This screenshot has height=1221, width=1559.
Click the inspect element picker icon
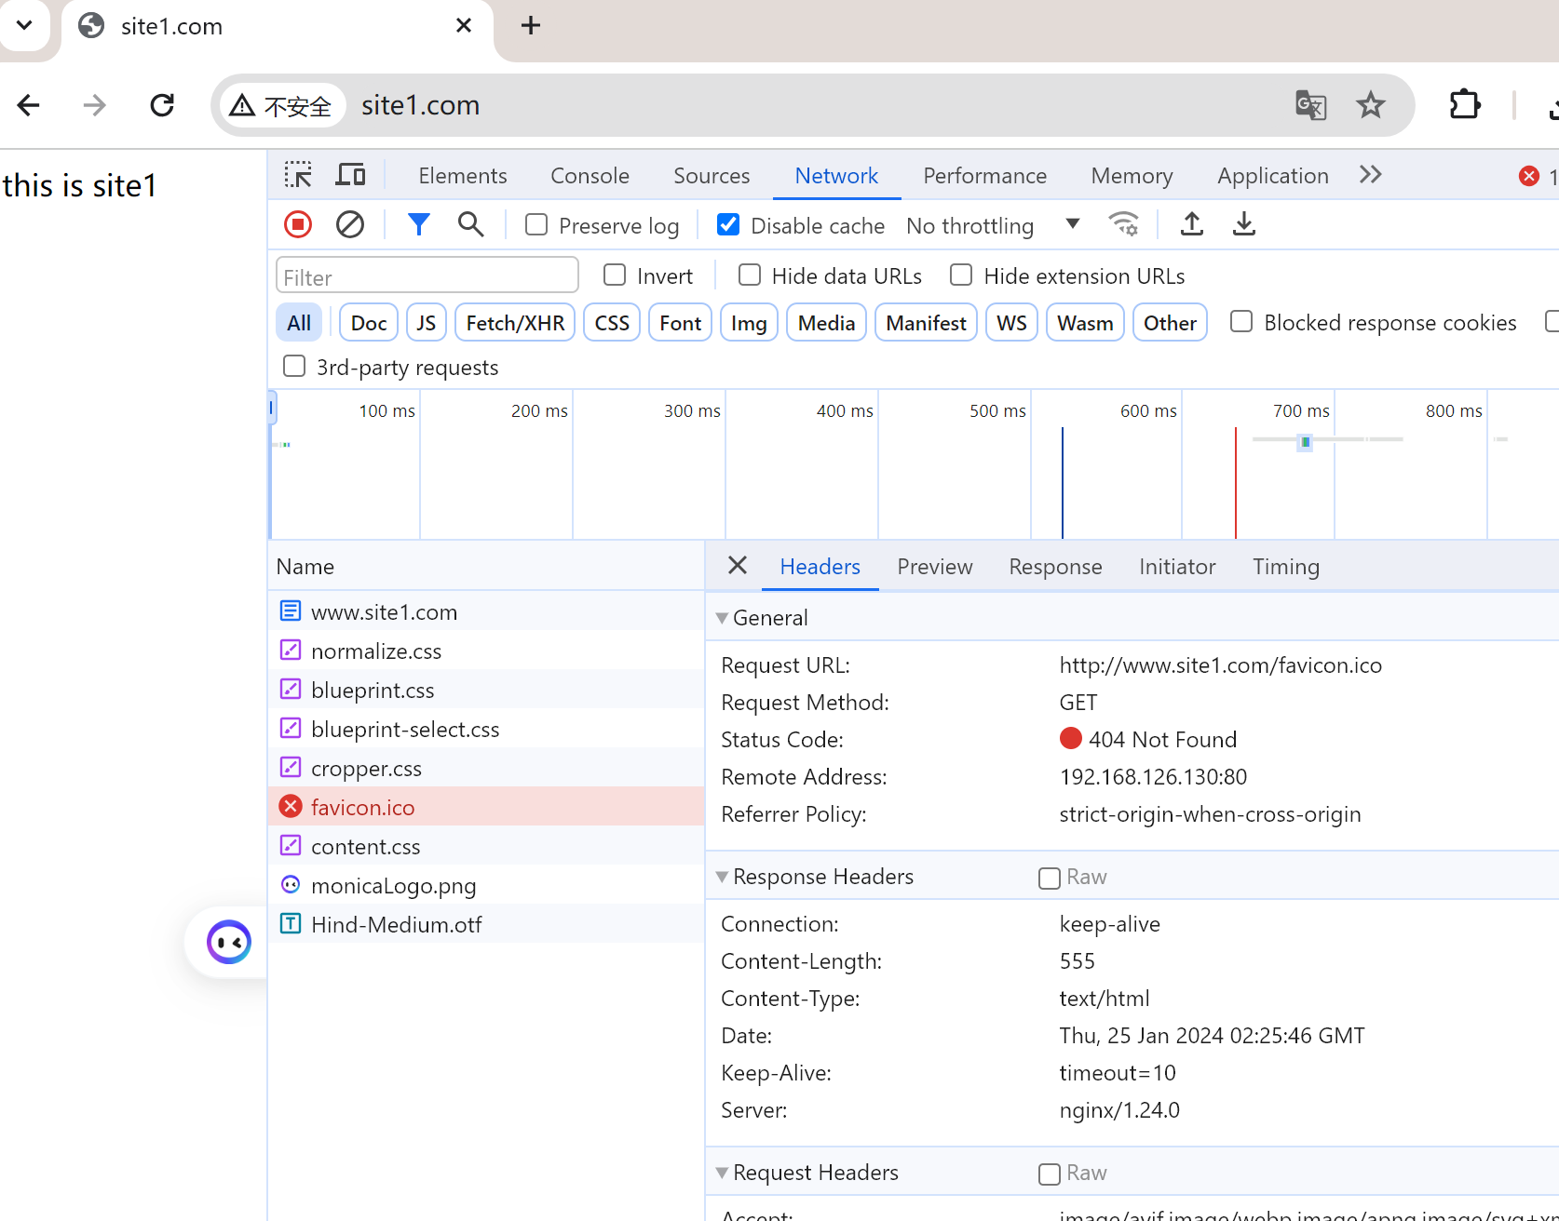coord(298,175)
